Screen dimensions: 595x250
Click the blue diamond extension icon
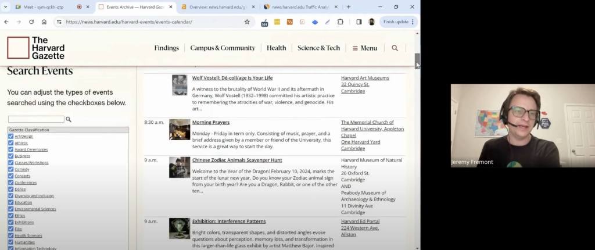point(315,22)
